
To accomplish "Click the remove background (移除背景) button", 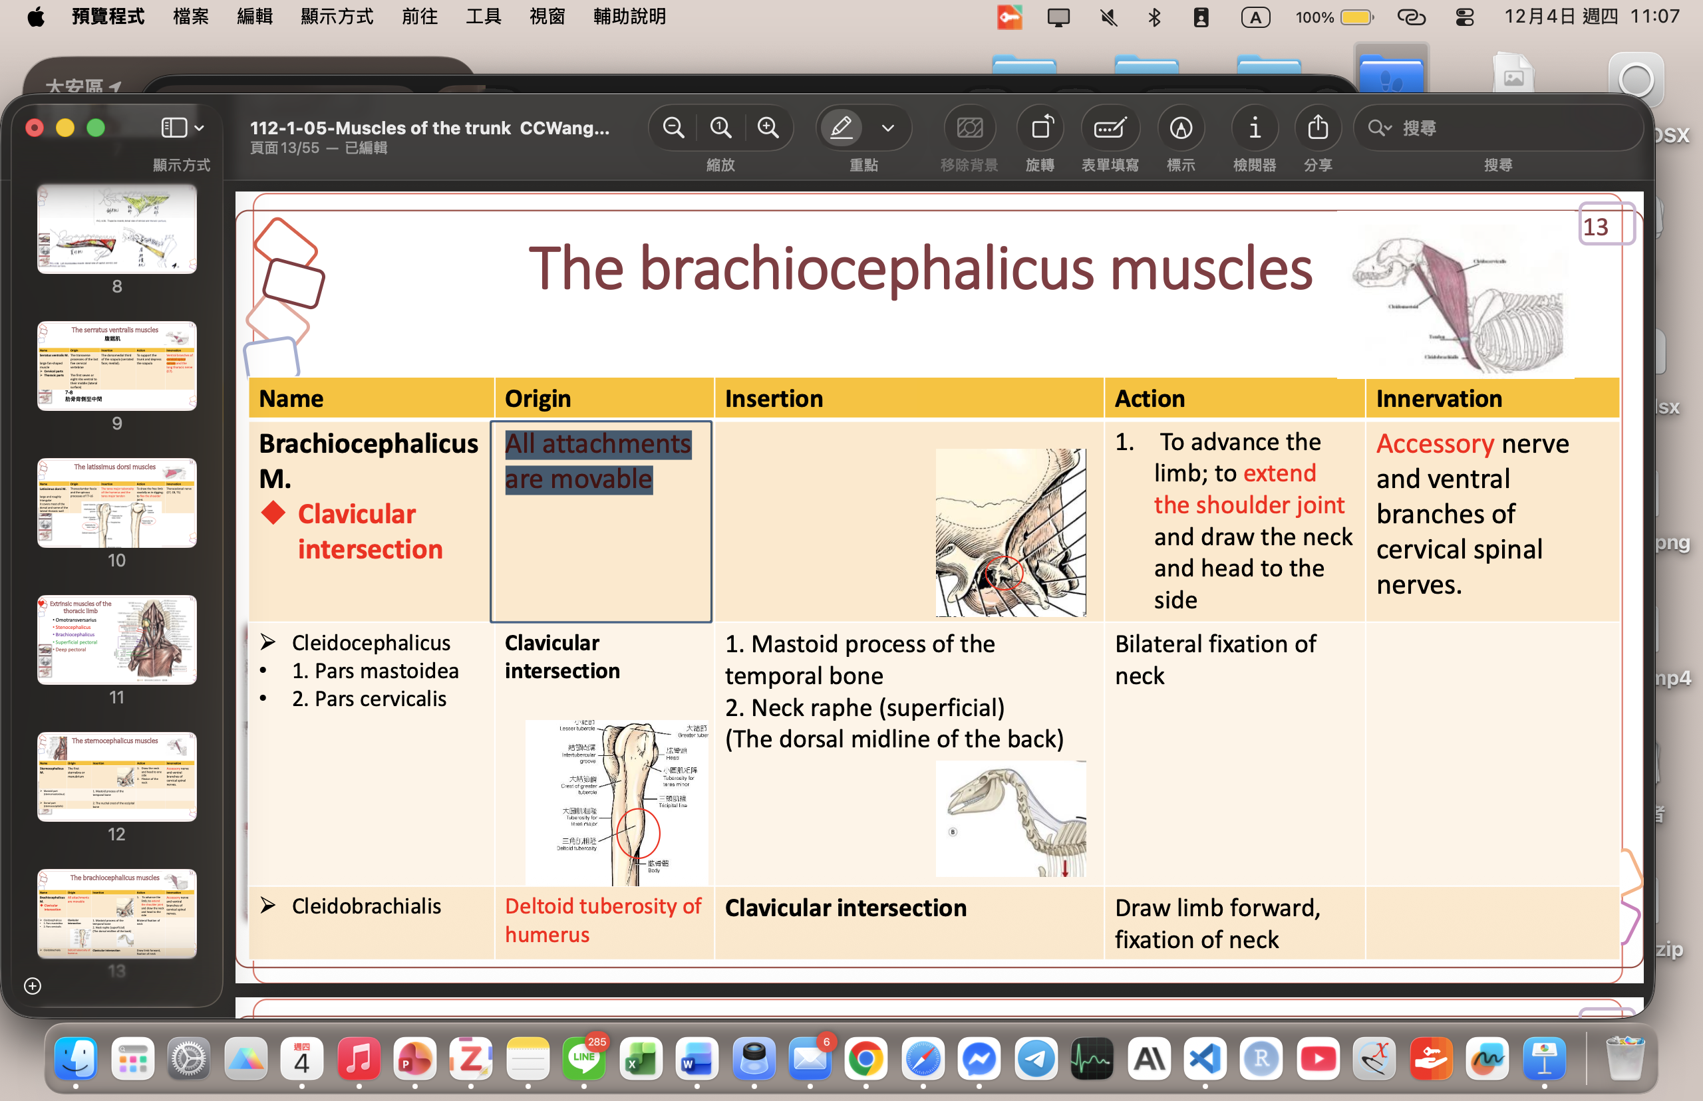I will [969, 128].
